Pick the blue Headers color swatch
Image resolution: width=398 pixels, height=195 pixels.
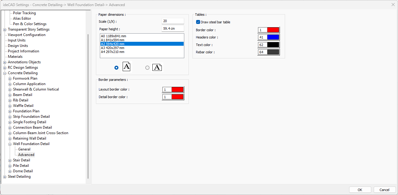click(x=273, y=37)
